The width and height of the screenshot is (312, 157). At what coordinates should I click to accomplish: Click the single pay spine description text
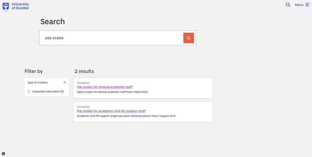pyautogui.click(x=126, y=116)
